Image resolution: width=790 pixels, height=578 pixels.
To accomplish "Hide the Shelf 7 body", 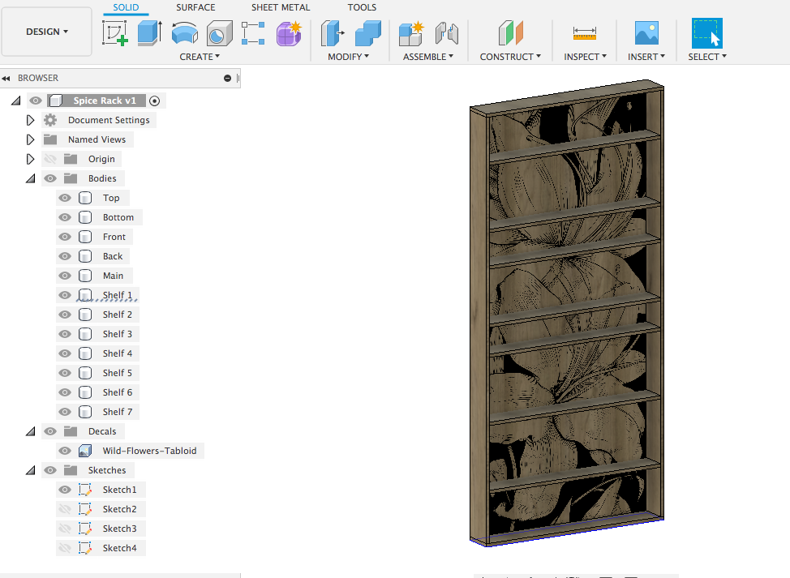I will (x=65, y=412).
